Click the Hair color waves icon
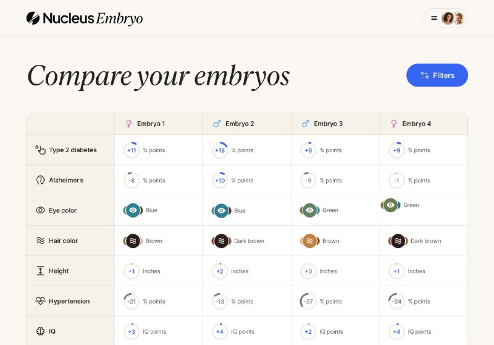494x345 pixels. (40, 241)
